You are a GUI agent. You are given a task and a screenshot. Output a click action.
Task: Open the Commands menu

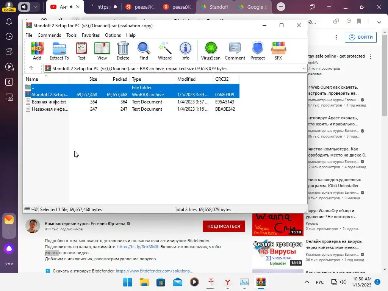tap(49, 35)
